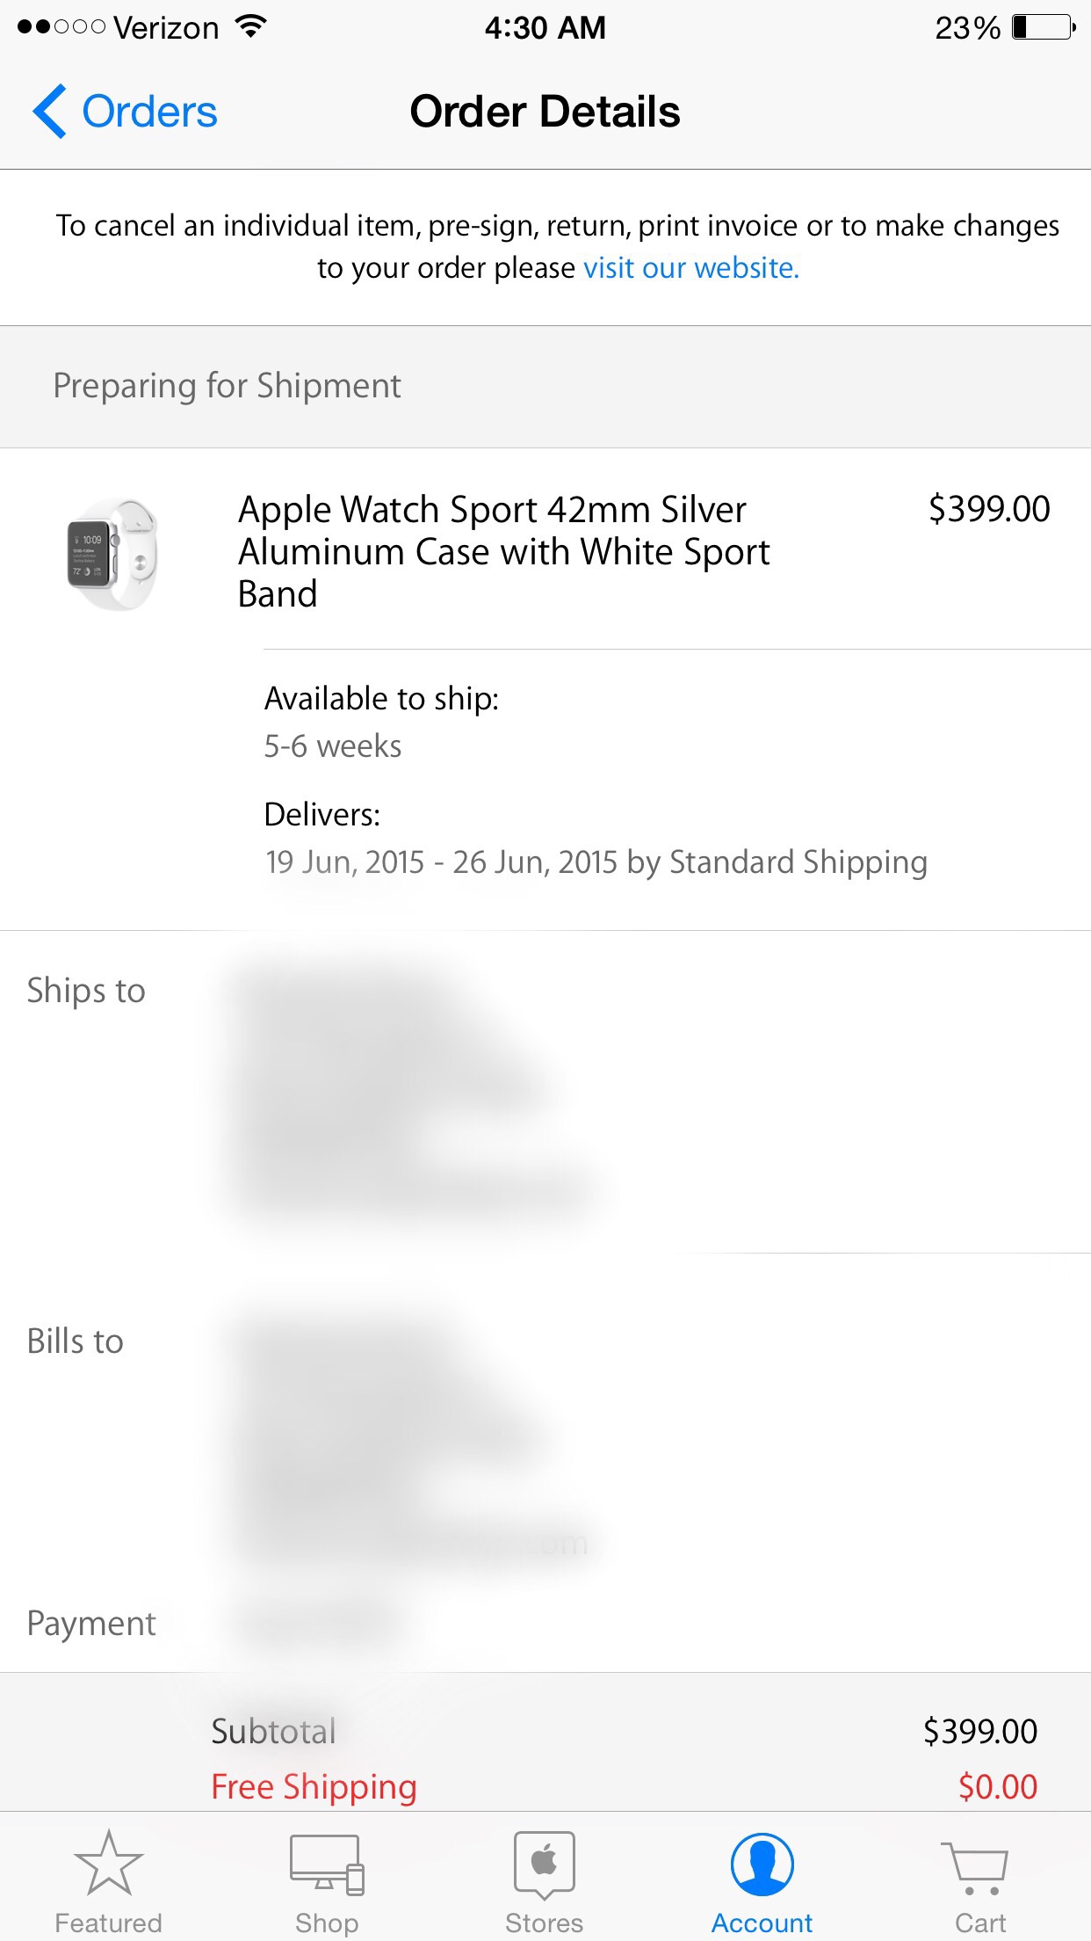Select the Account person icon

[762, 1865]
